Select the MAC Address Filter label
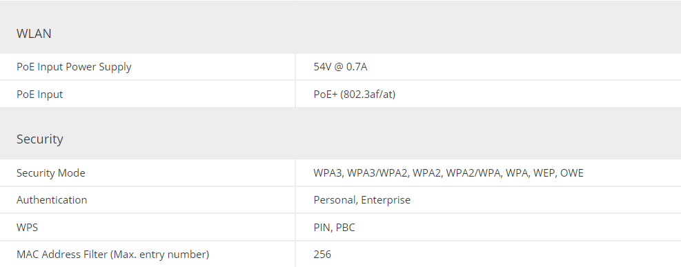The width and height of the screenshot is (681, 267). tap(112, 254)
